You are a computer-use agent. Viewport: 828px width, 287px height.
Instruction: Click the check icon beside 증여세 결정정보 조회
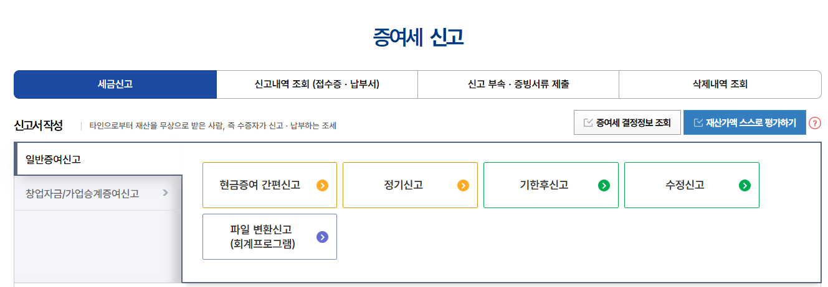(x=588, y=122)
